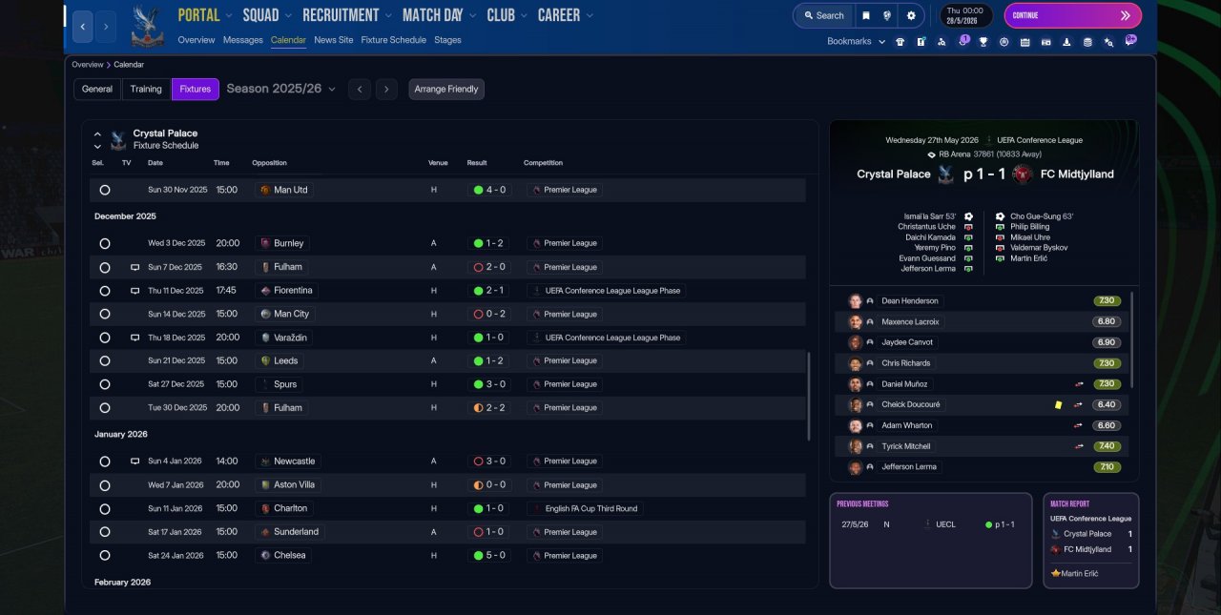Viewport: 1221px width, 615px height.
Task: Click the TV icon on Newcastle row
Action: [135, 461]
